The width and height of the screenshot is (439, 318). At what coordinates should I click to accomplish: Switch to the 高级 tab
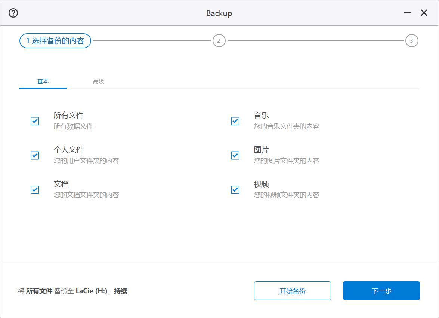(98, 81)
